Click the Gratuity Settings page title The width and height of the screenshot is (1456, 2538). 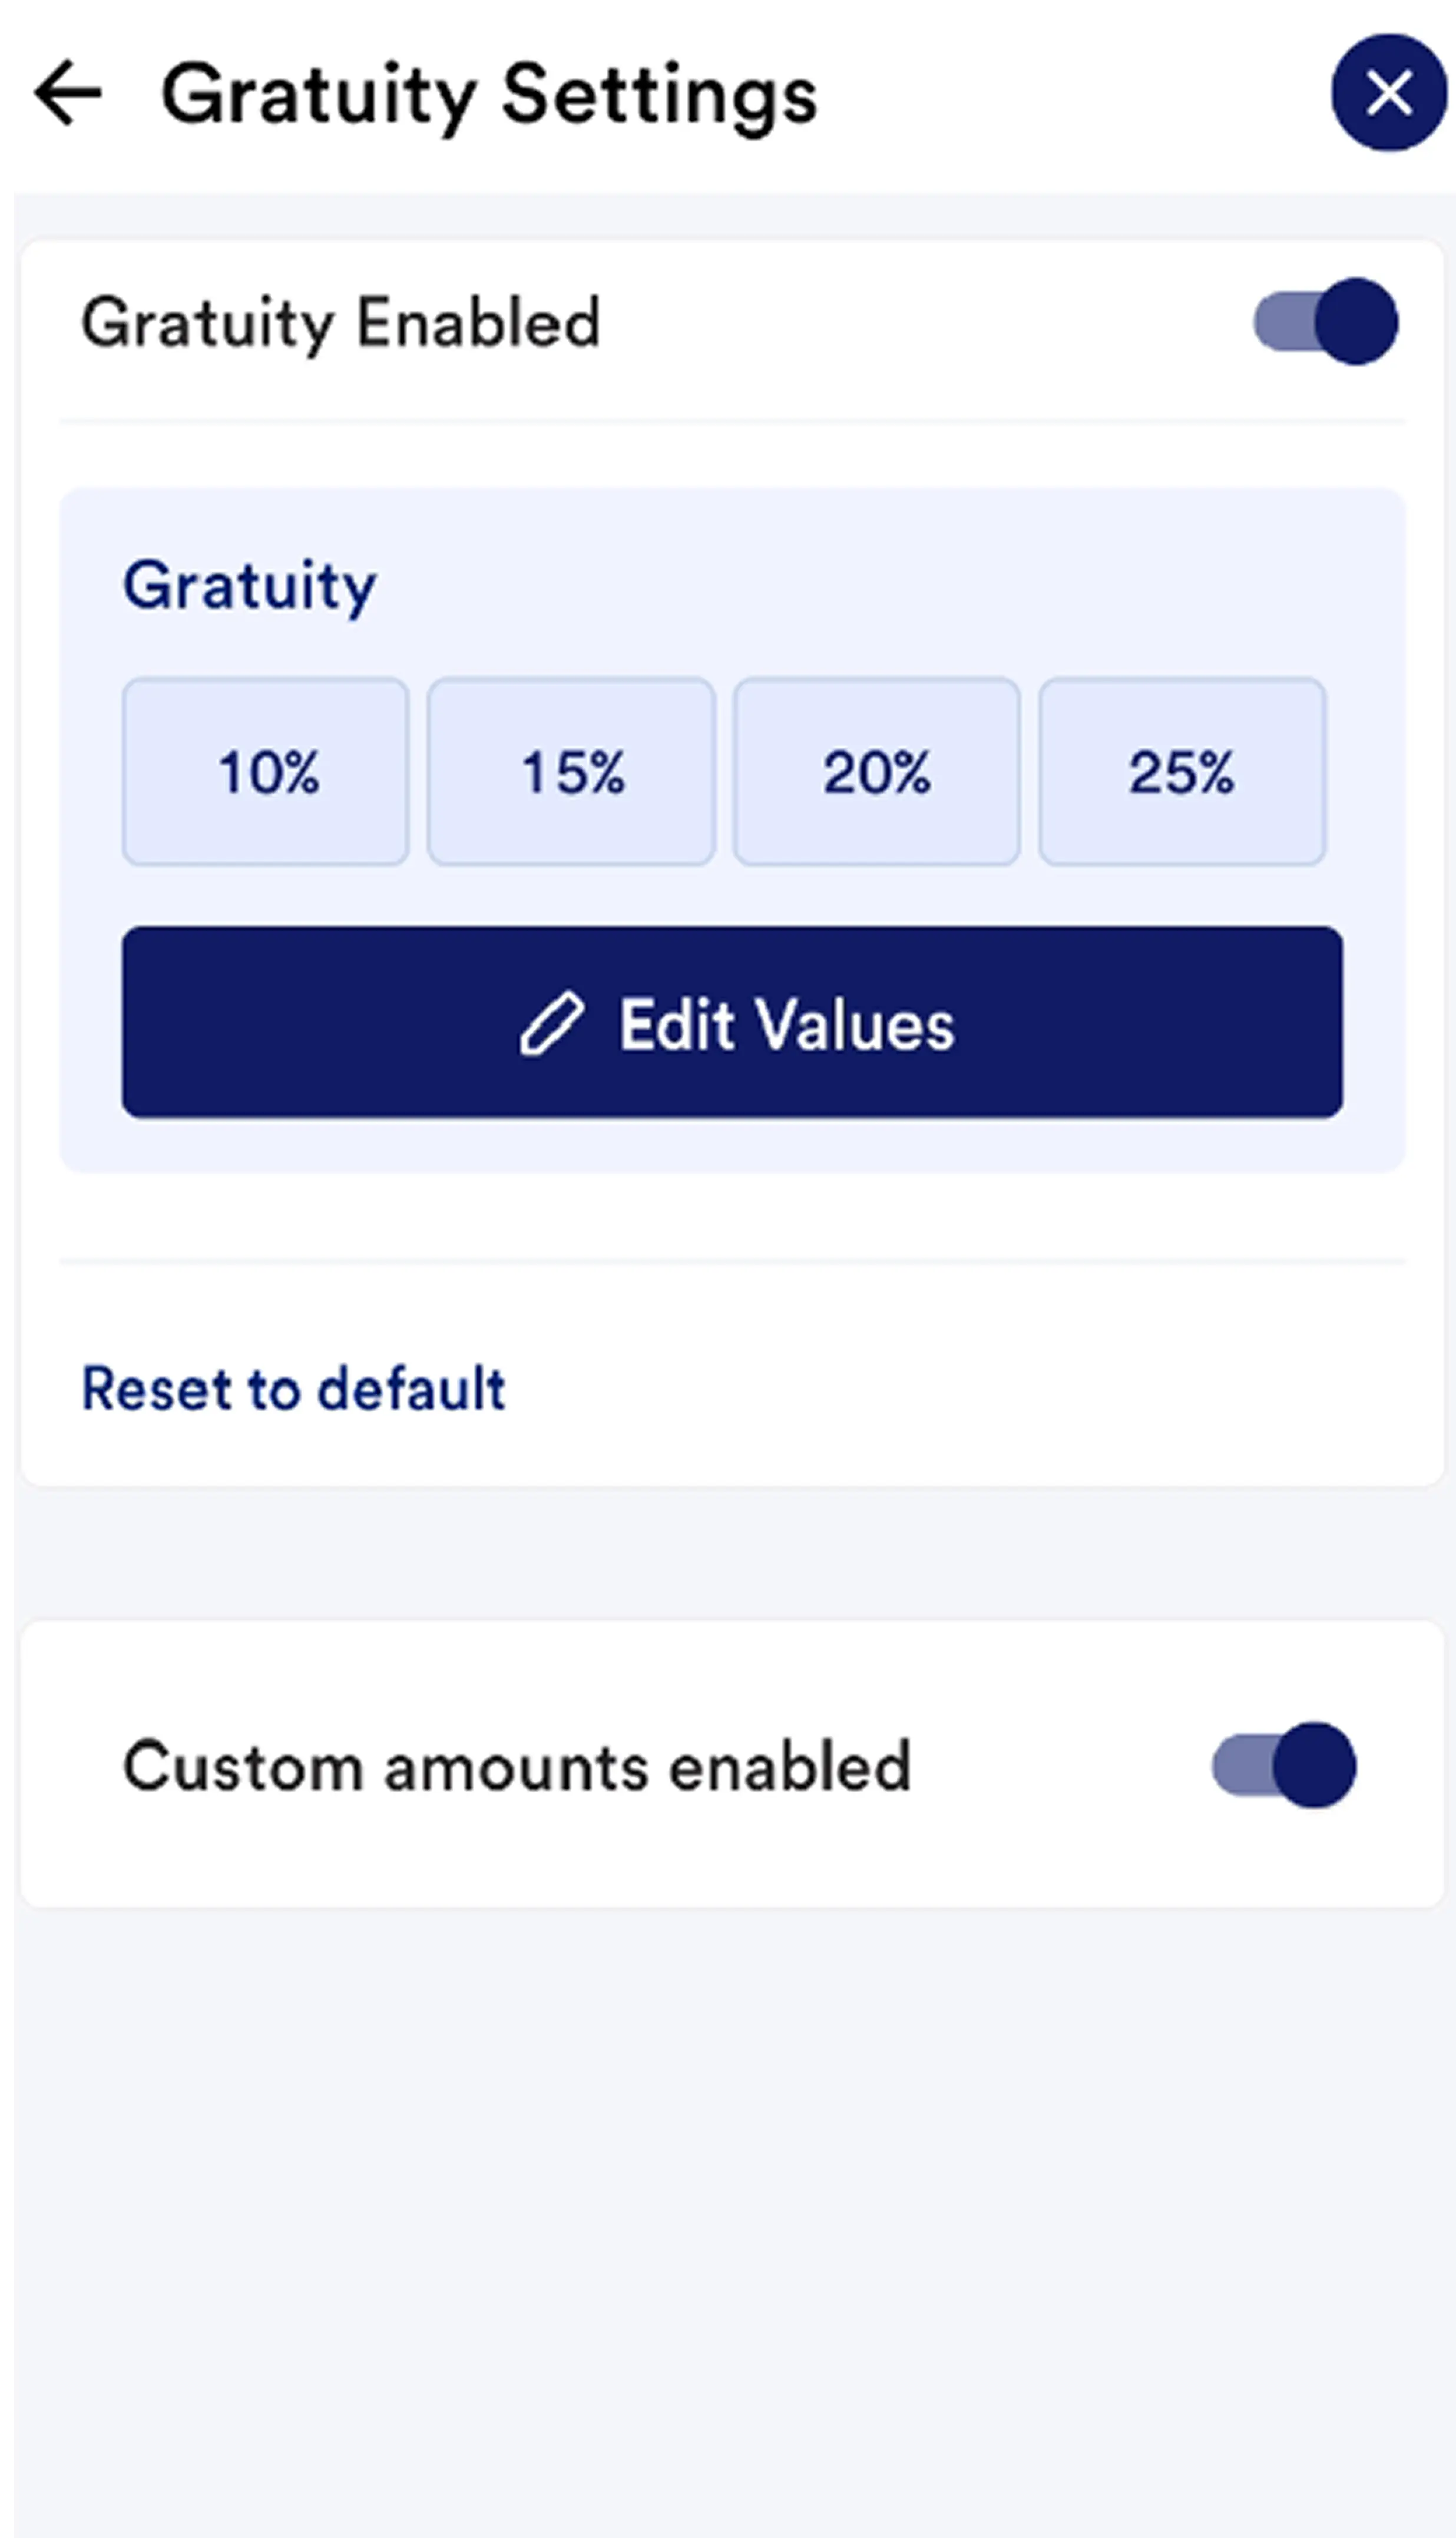(489, 95)
